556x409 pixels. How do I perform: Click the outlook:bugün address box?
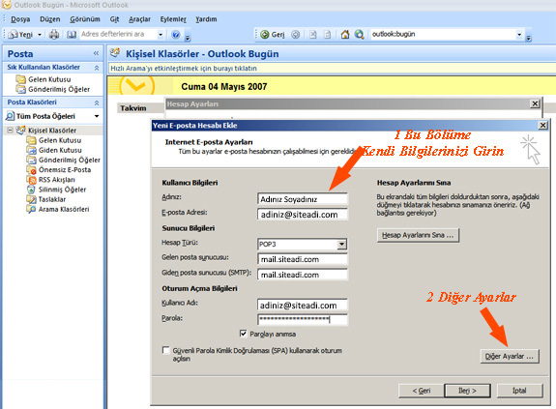click(443, 35)
